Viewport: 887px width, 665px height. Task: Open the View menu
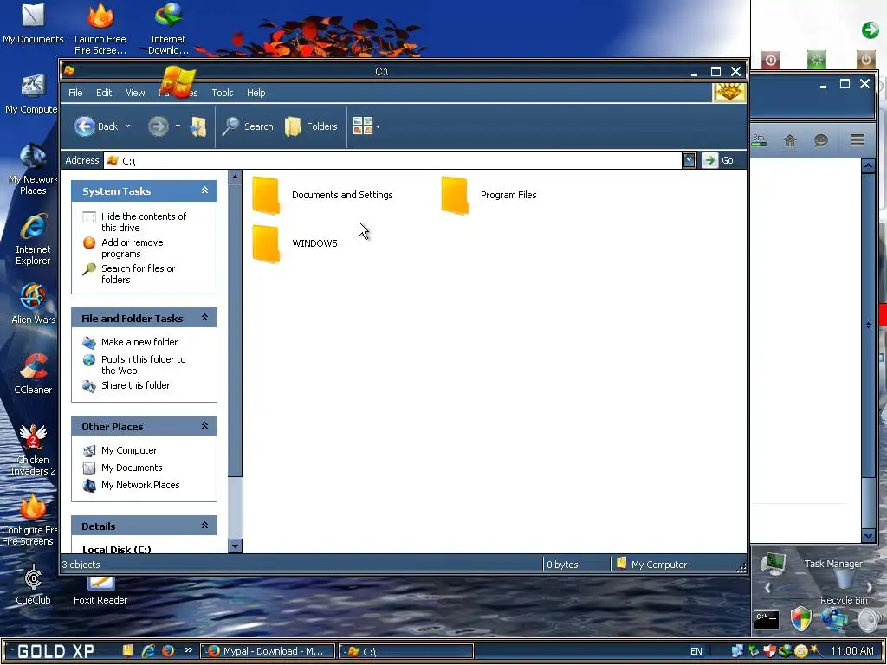(135, 93)
